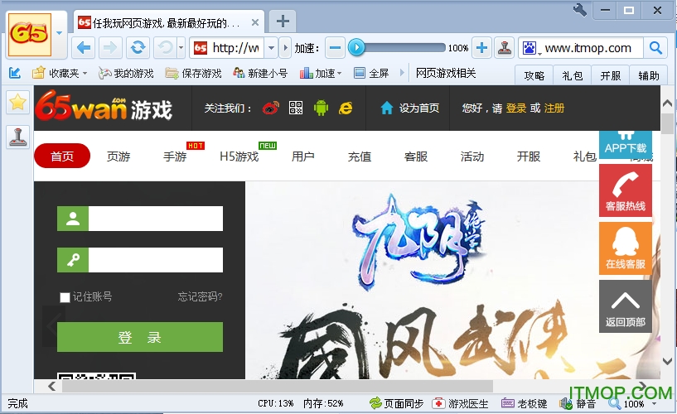
Task: Click the 忘记密码? link
Action: 200,296
